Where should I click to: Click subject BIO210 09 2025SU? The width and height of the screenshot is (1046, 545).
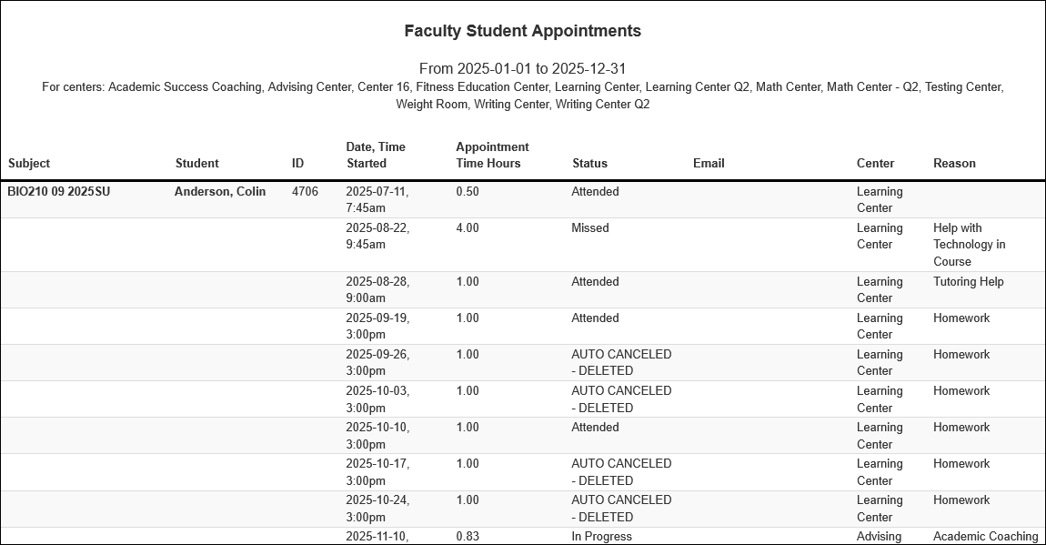point(59,192)
